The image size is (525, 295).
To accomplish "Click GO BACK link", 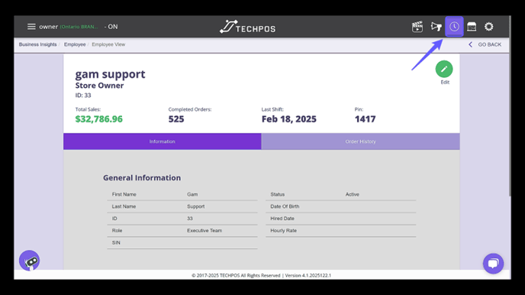I will click(489, 44).
